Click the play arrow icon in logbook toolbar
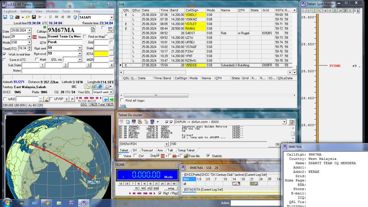This screenshot has width=368, height=207. [x=40, y=17]
